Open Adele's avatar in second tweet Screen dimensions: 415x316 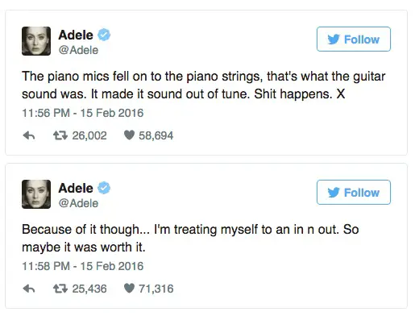click(x=36, y=194)
